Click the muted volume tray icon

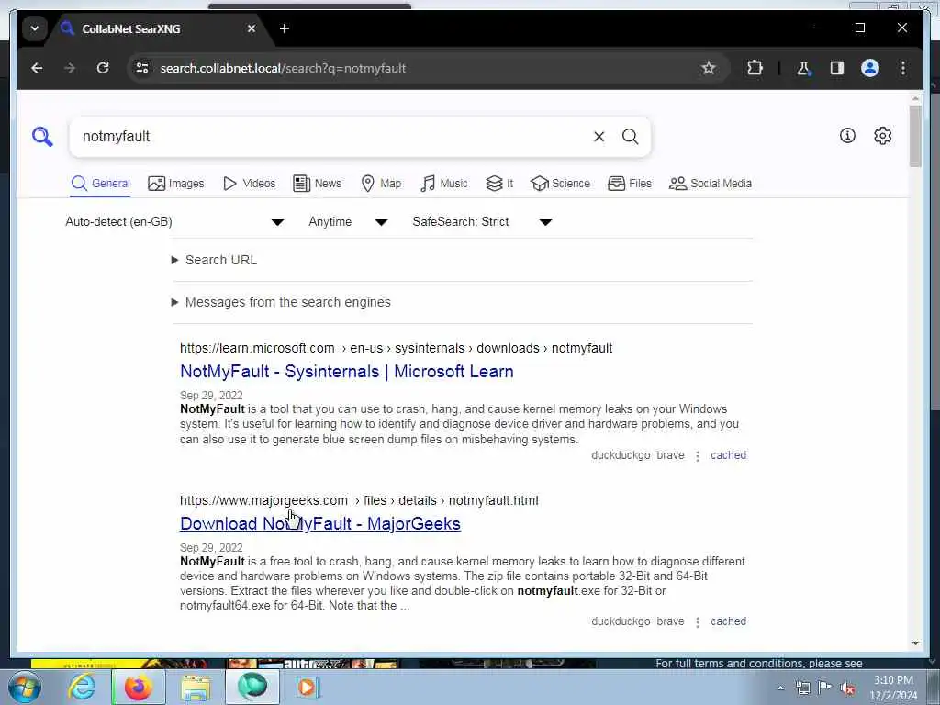[847, 688]
